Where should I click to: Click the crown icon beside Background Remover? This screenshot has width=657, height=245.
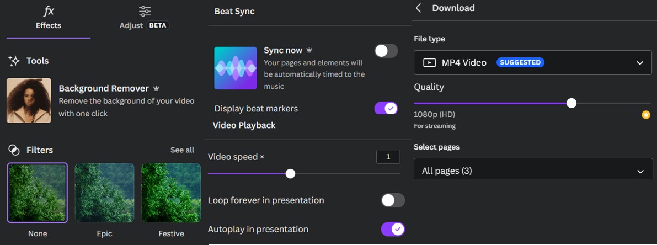[x=156, y=88]
